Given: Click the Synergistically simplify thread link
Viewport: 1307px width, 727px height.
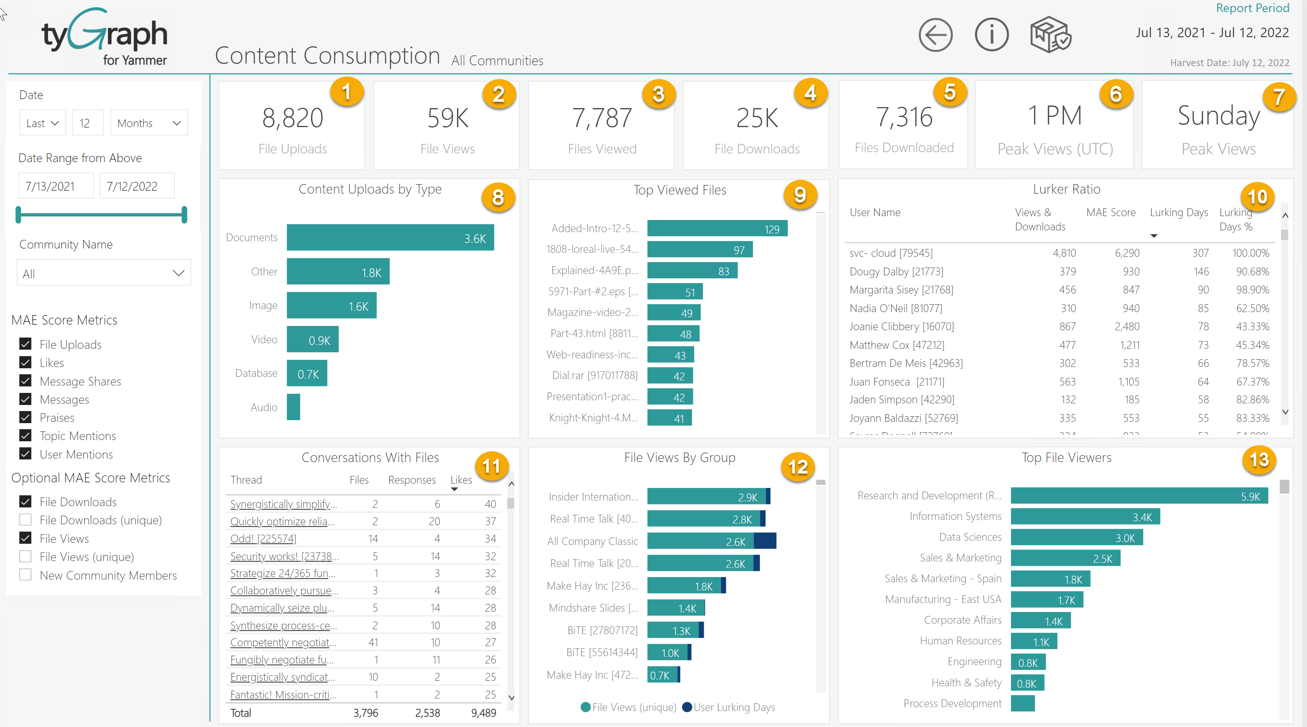Looking at the screenshot, I should (283, 504).
